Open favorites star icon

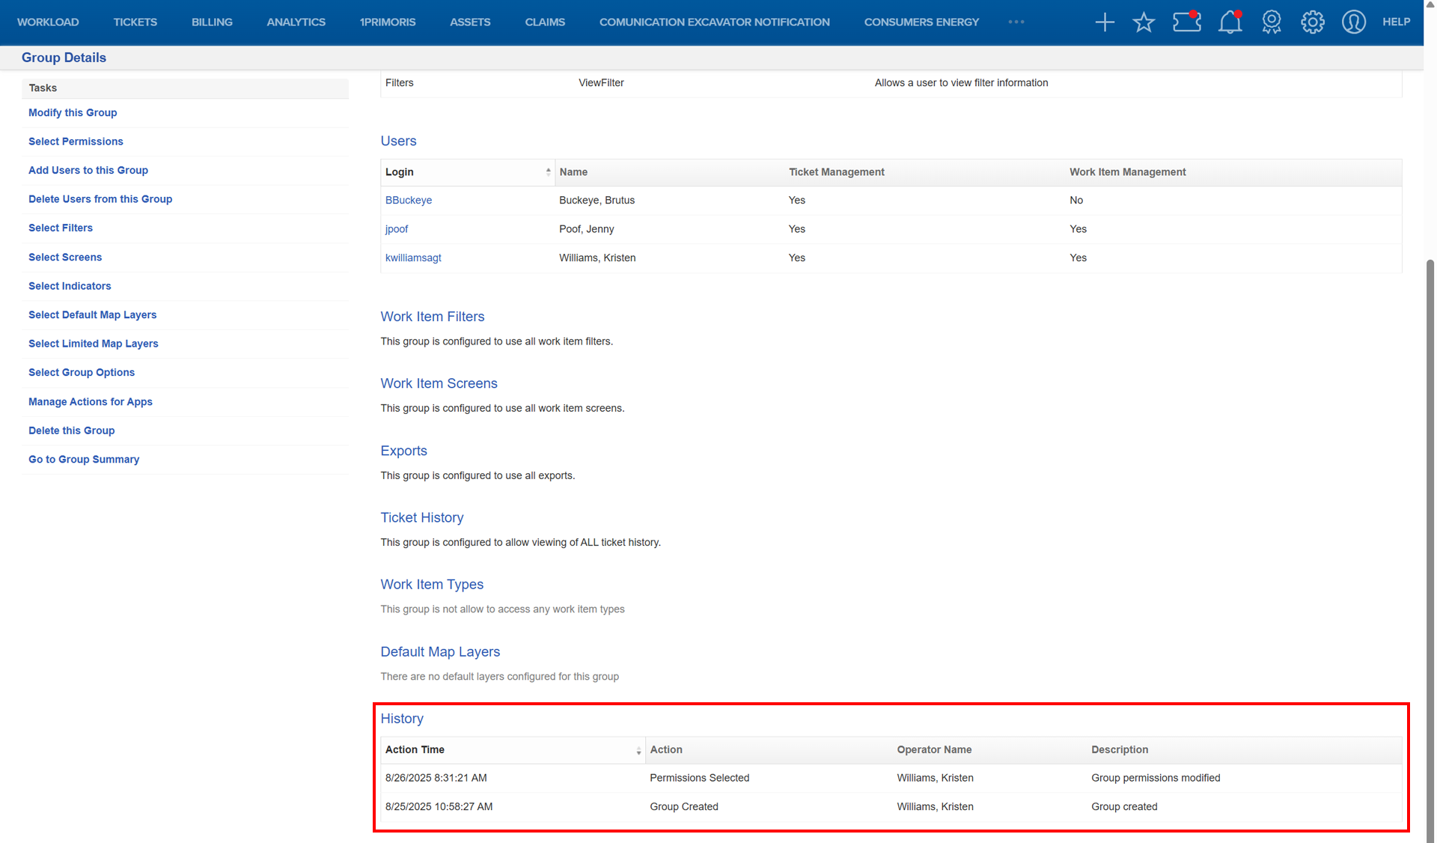(x=1144, y=22)
